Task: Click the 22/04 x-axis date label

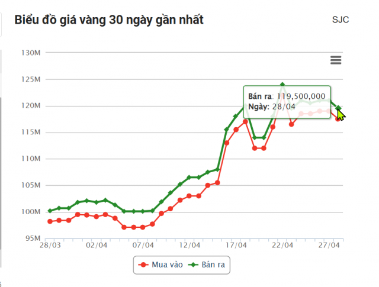Action: coord(282,245)
